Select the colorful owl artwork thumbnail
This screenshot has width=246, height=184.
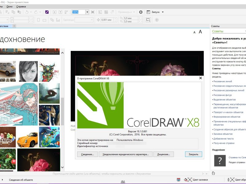tap(49, 71)
